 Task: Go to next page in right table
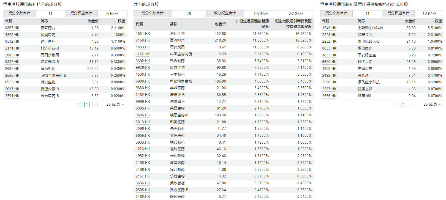point(412,105)
